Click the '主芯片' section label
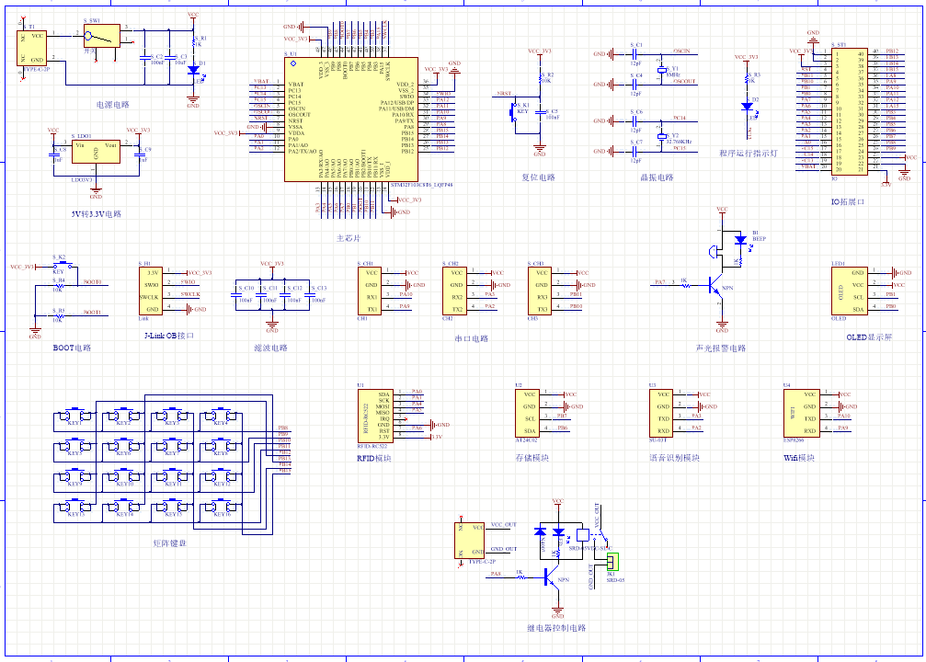 click(x=349, y=238)
